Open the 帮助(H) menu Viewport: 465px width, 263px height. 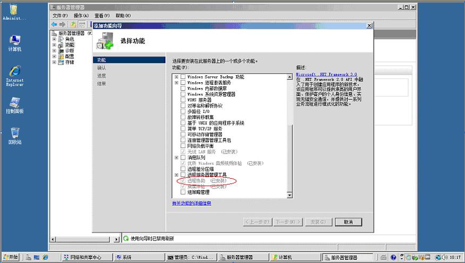(x=123, y=15)
